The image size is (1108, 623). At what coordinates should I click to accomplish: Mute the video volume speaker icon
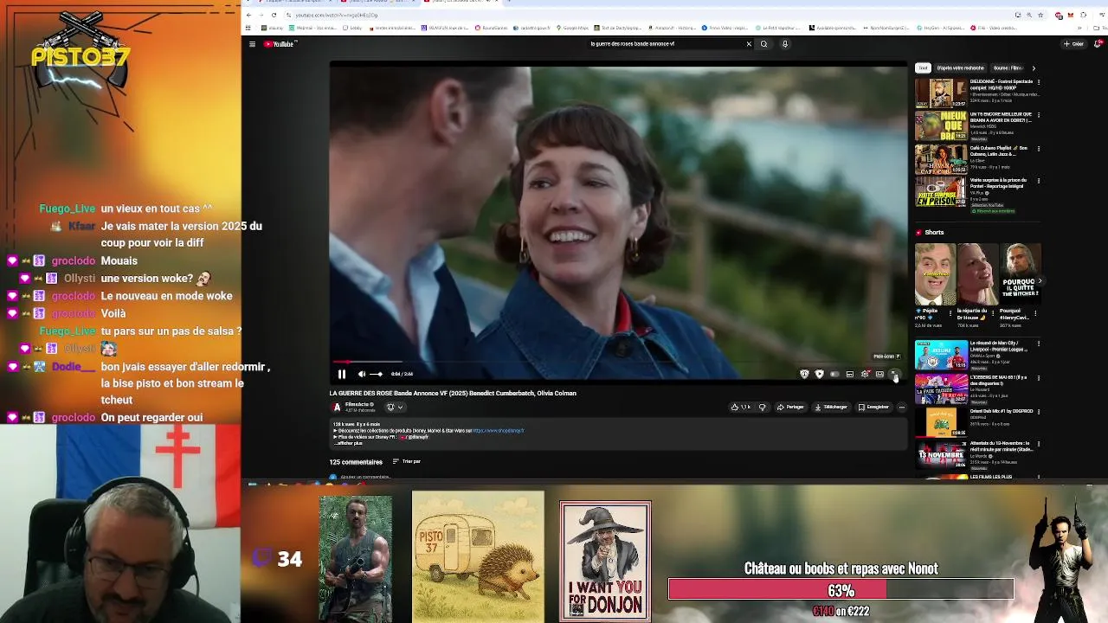pyautogui.click(x=362, y=374)
